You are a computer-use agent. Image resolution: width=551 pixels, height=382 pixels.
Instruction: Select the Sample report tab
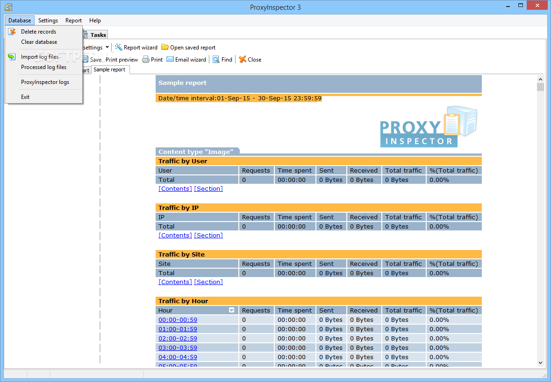pos(109,69)
